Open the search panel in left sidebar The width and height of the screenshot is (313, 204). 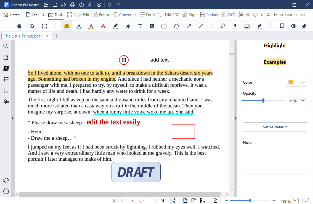click(6, 46)
